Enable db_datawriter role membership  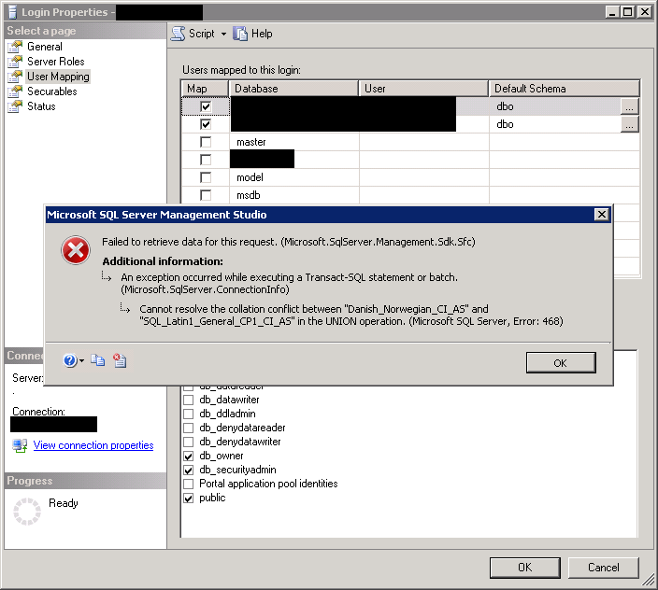pos(189,400)
